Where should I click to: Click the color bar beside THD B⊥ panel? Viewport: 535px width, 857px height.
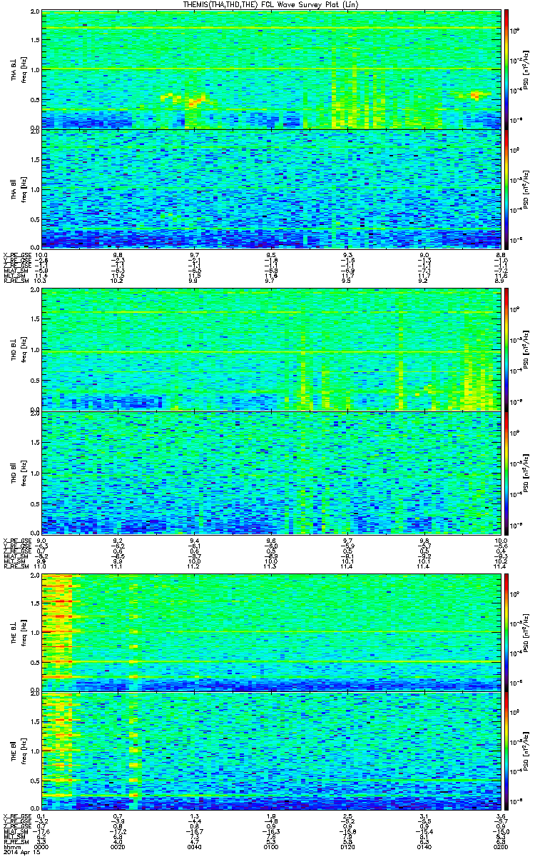tap(507, 349)
